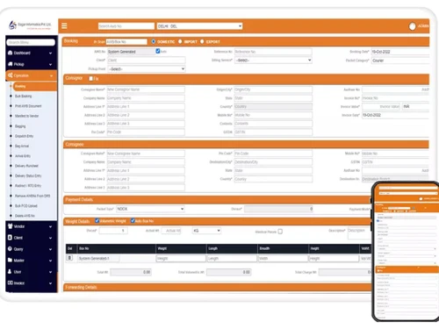Click the delete icon in System Generated-1 row
The width and height of the screenshot is (439, 329).
[69, 258]
